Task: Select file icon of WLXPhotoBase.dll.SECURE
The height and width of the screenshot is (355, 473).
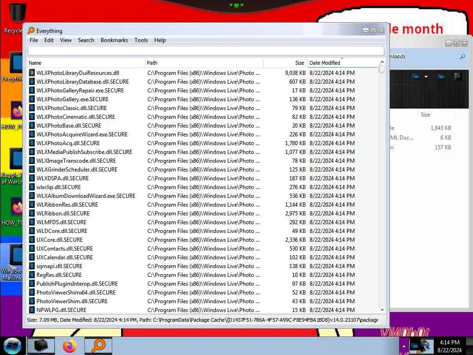Action: [32, 125]
